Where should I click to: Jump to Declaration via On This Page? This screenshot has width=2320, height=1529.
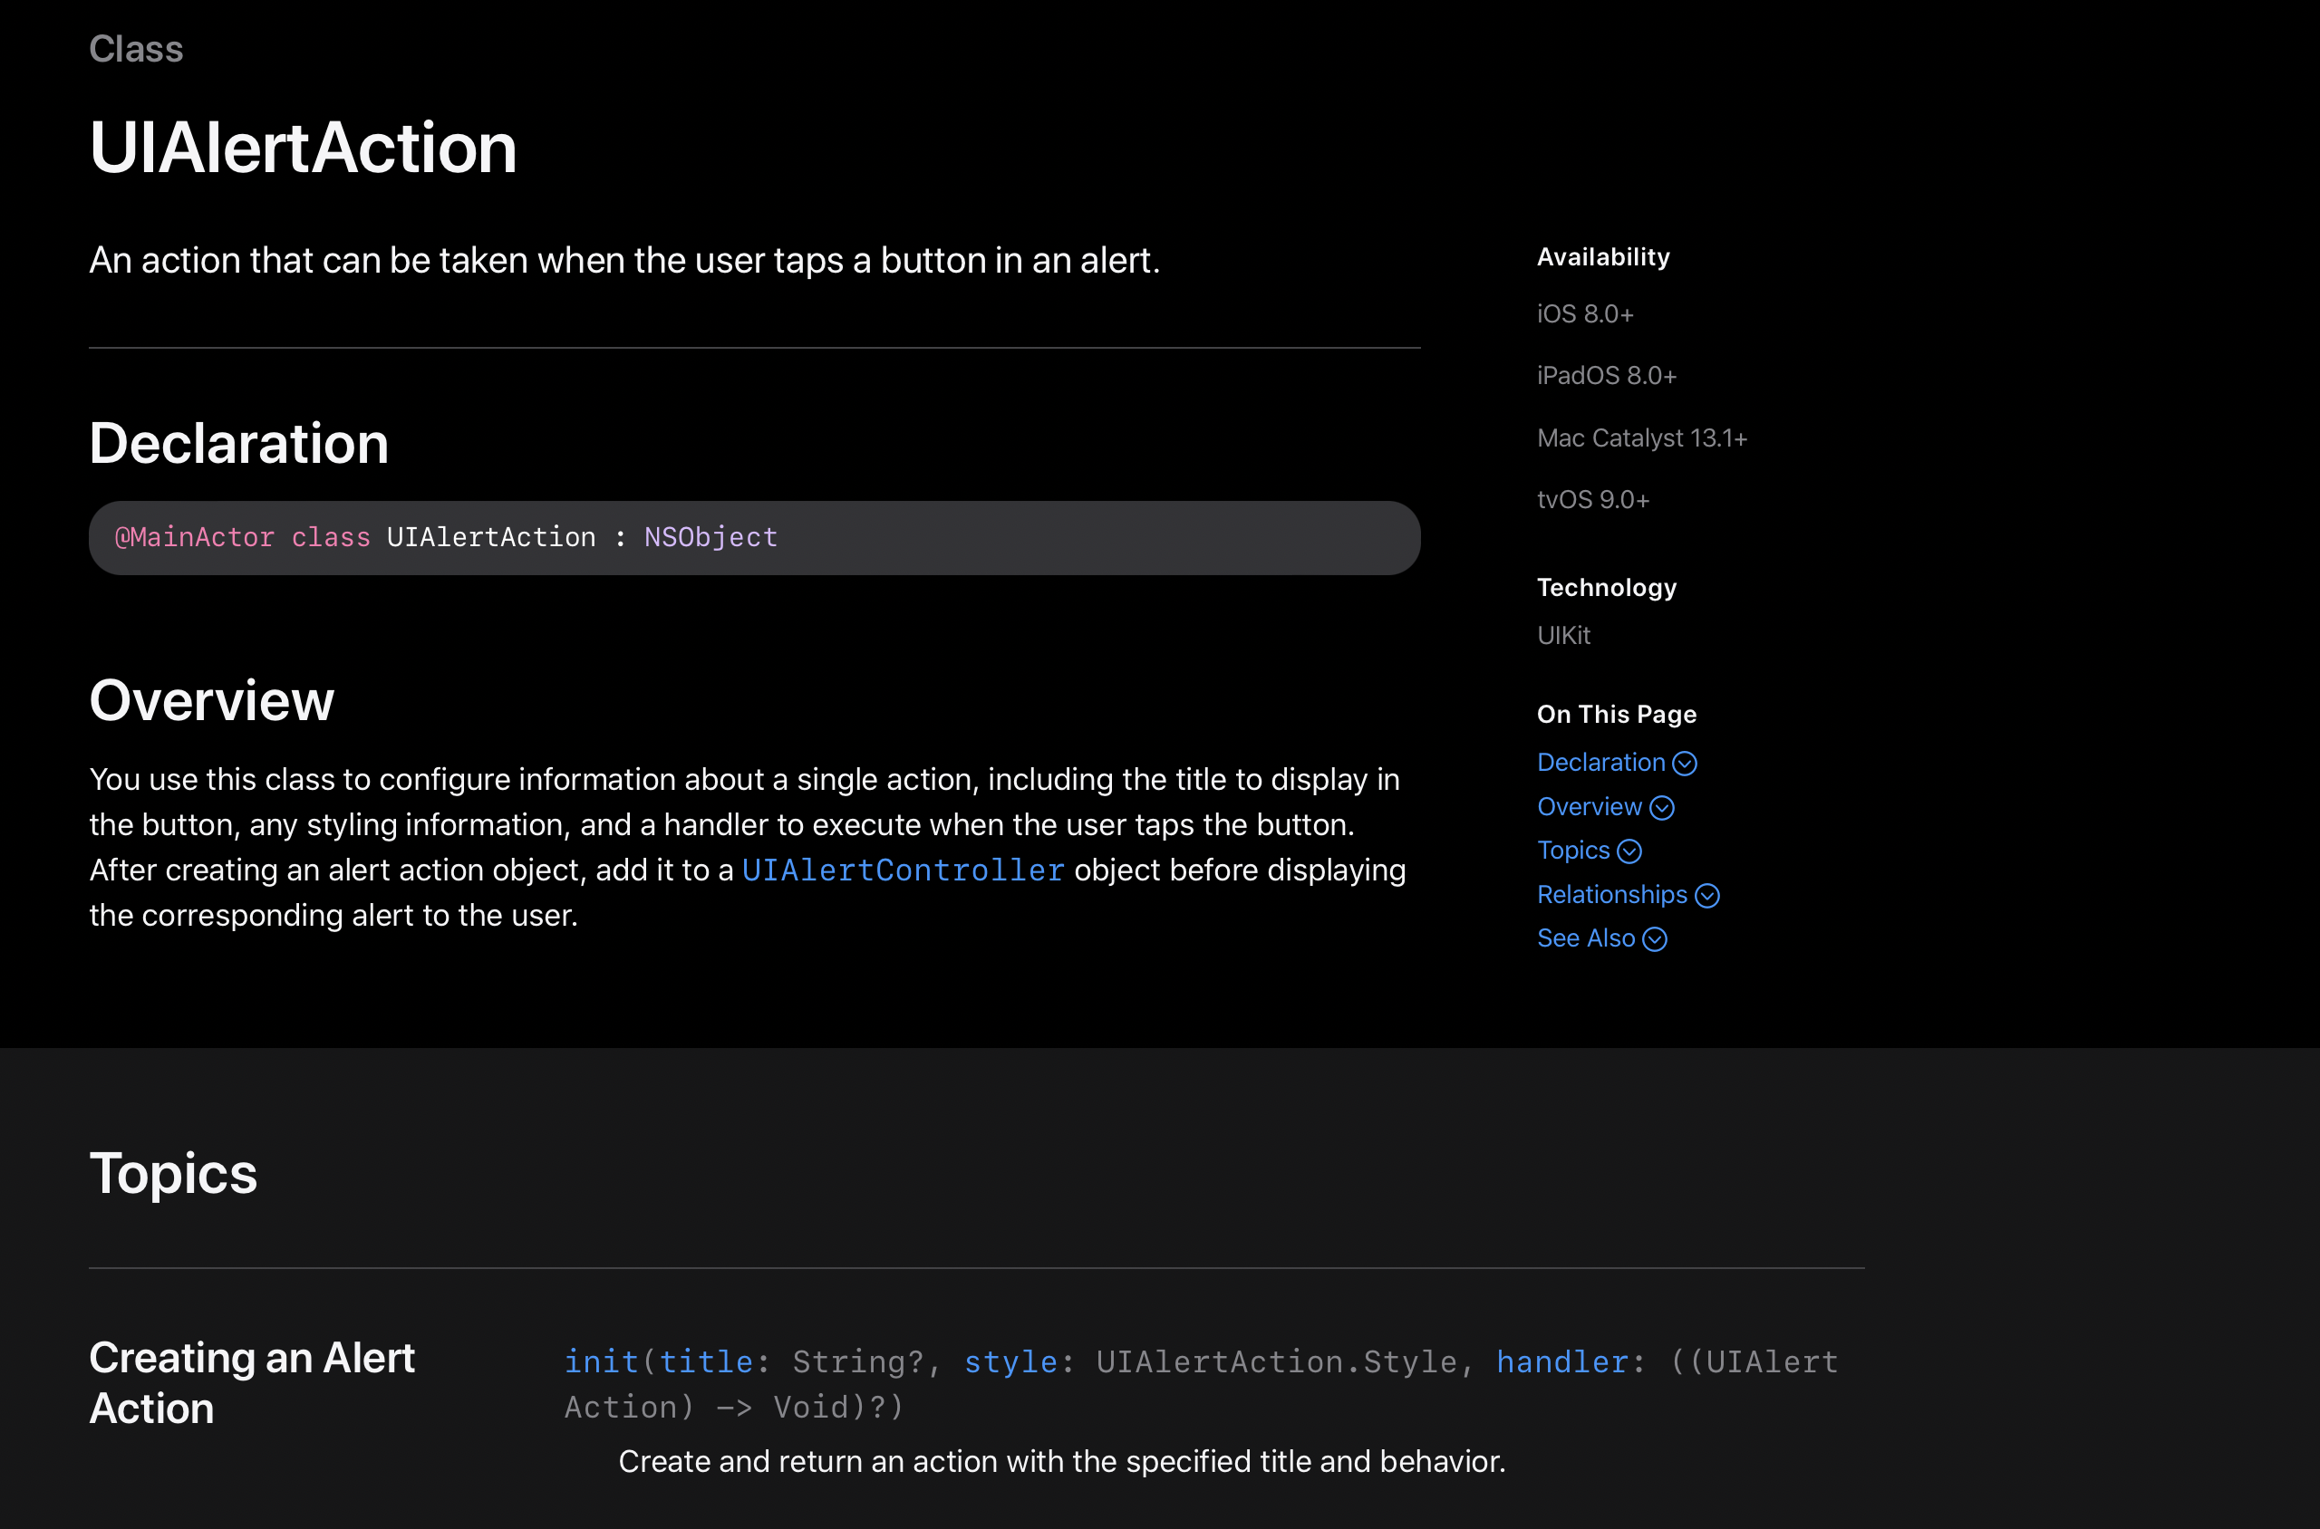[1600, 763]
